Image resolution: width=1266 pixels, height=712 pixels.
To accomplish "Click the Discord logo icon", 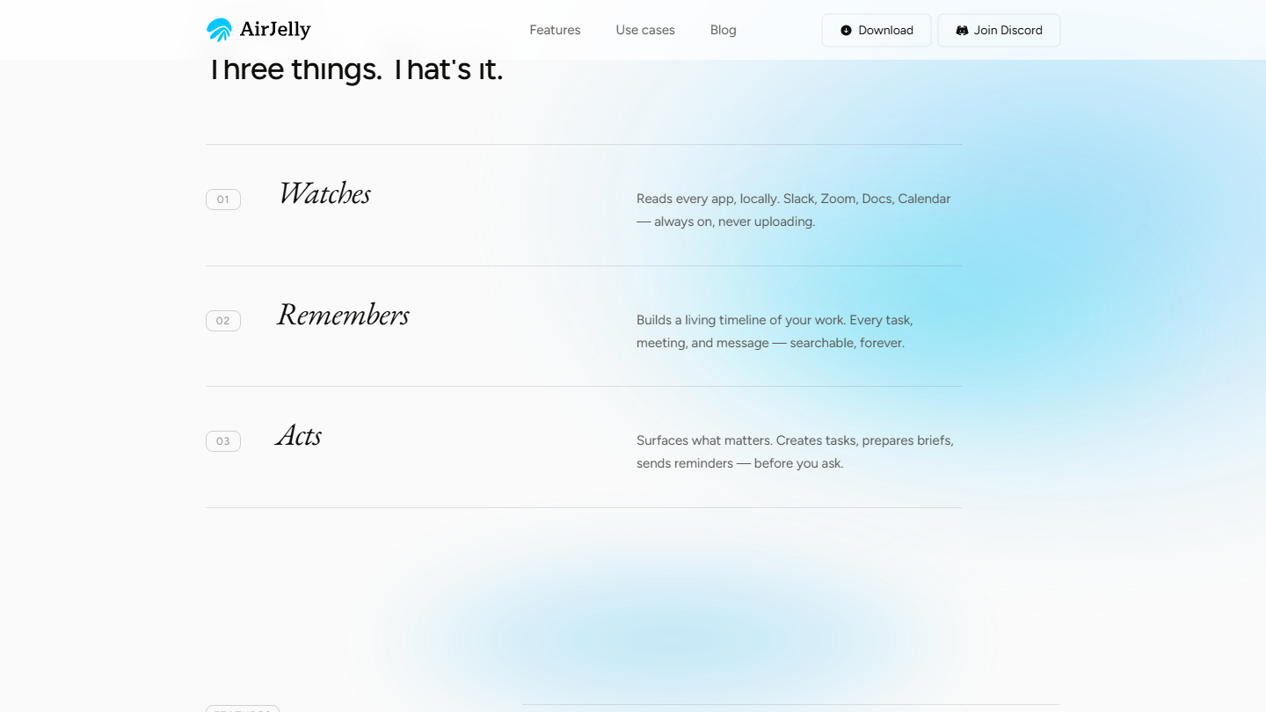I will [962, 30].
